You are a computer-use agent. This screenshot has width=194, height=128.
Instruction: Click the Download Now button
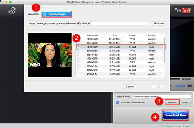coord(175,115)
